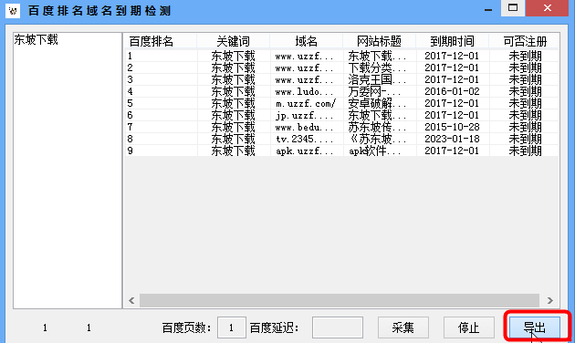575x343 pixels.
Task: Click the horizontal scrollbar right arrow
Action: pyautogui.click(x=549, y=300)
